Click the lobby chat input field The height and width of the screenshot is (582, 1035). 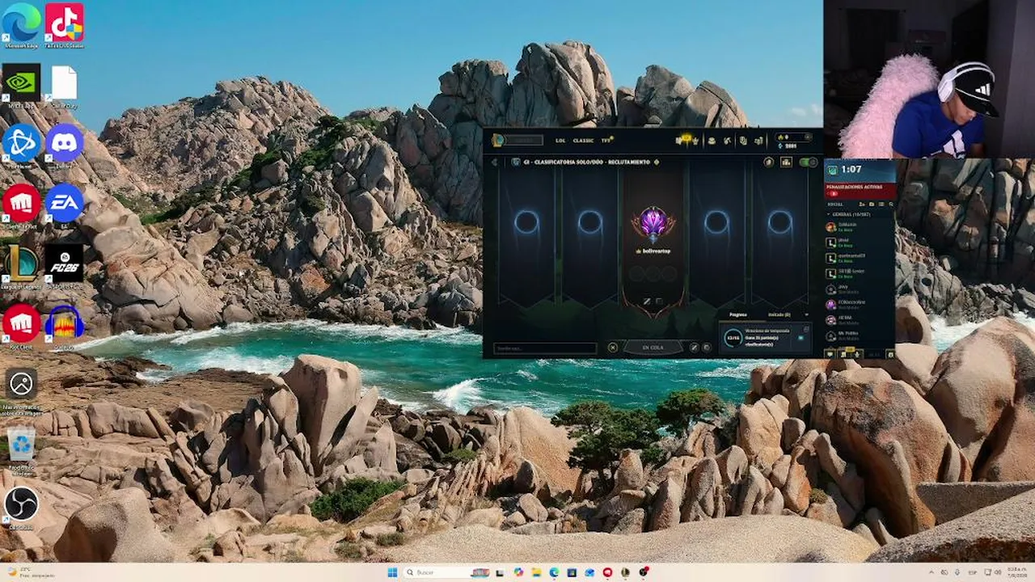click(544, 348)
